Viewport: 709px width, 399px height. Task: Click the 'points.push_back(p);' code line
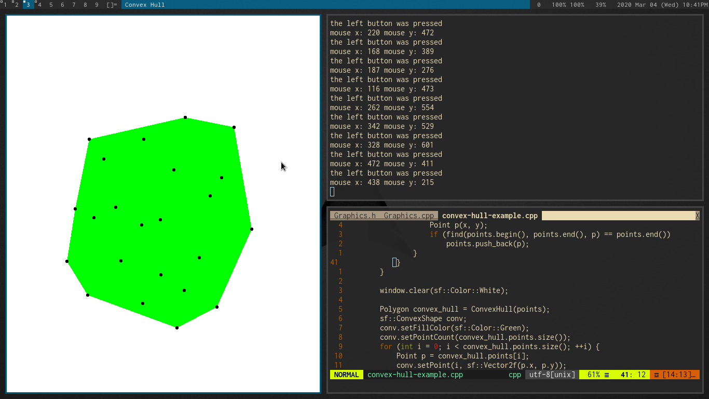click(x=488, y=244)
